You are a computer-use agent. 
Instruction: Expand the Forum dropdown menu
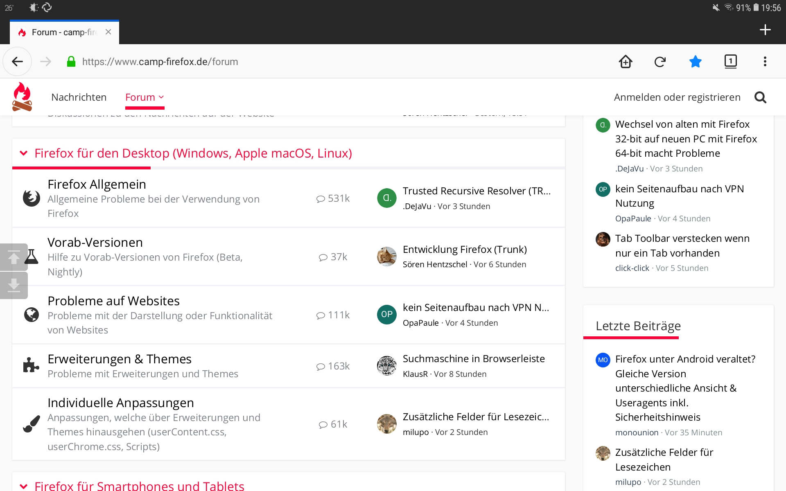pos(145,97)
